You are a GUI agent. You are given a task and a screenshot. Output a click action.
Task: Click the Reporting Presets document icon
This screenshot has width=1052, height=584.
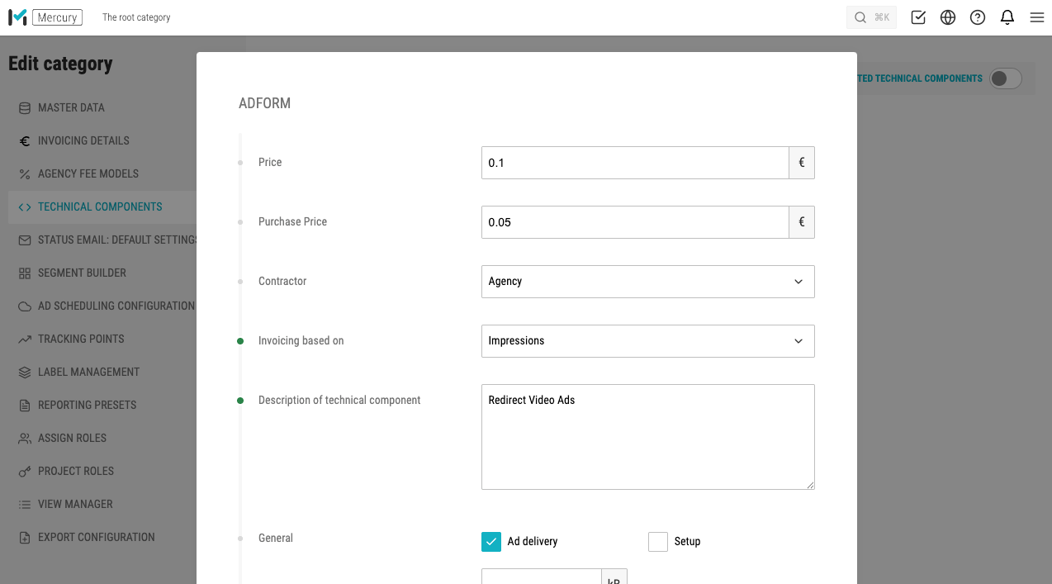click(x=25, y=405)
